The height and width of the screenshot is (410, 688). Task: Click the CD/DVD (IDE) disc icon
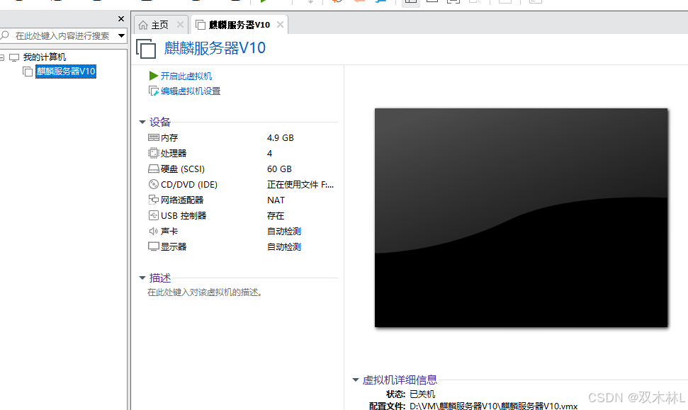click(x=154, y=184)
